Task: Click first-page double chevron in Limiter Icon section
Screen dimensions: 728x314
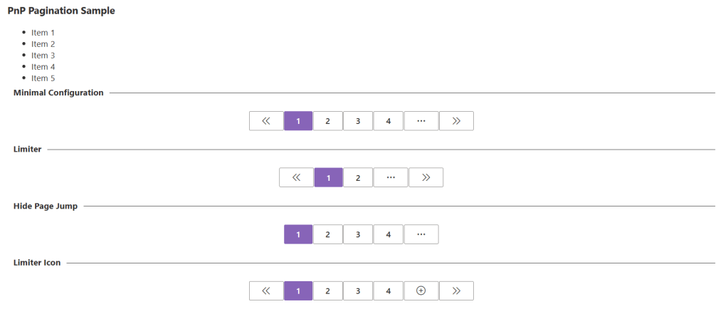Action: [x=266, y=291]
